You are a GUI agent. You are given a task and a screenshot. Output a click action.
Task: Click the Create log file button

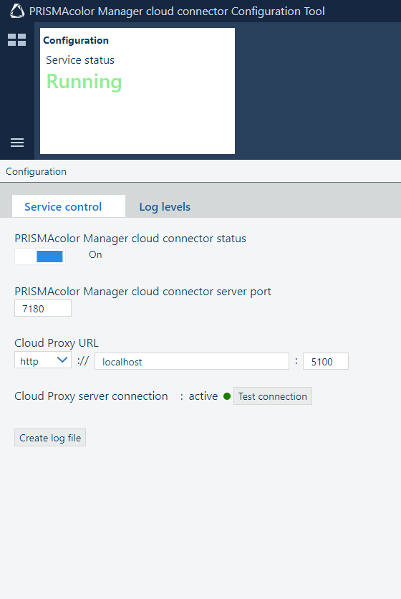point(50,438)
